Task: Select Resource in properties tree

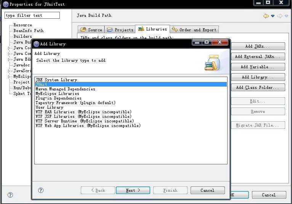Action: (22, 25)
